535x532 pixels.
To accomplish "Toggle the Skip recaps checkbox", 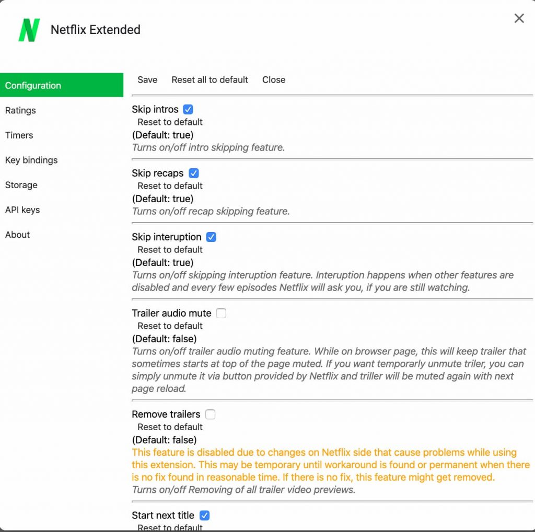I will tap(194, 174).
